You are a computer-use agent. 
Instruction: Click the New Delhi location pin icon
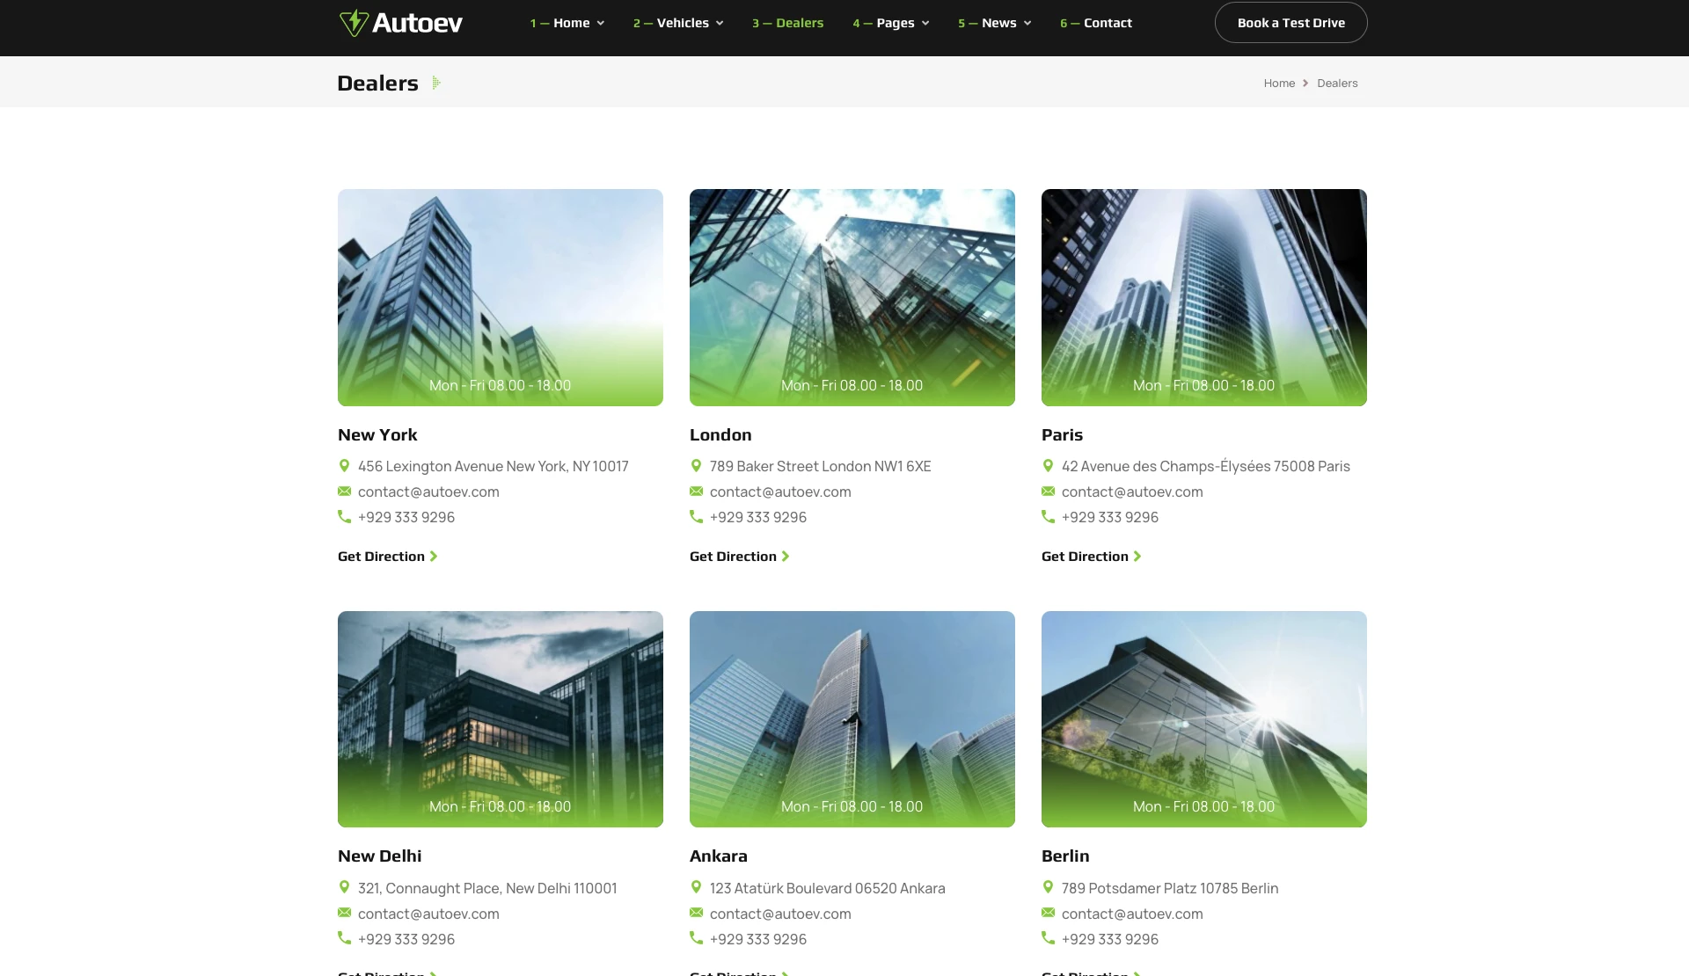coord(344,888)
